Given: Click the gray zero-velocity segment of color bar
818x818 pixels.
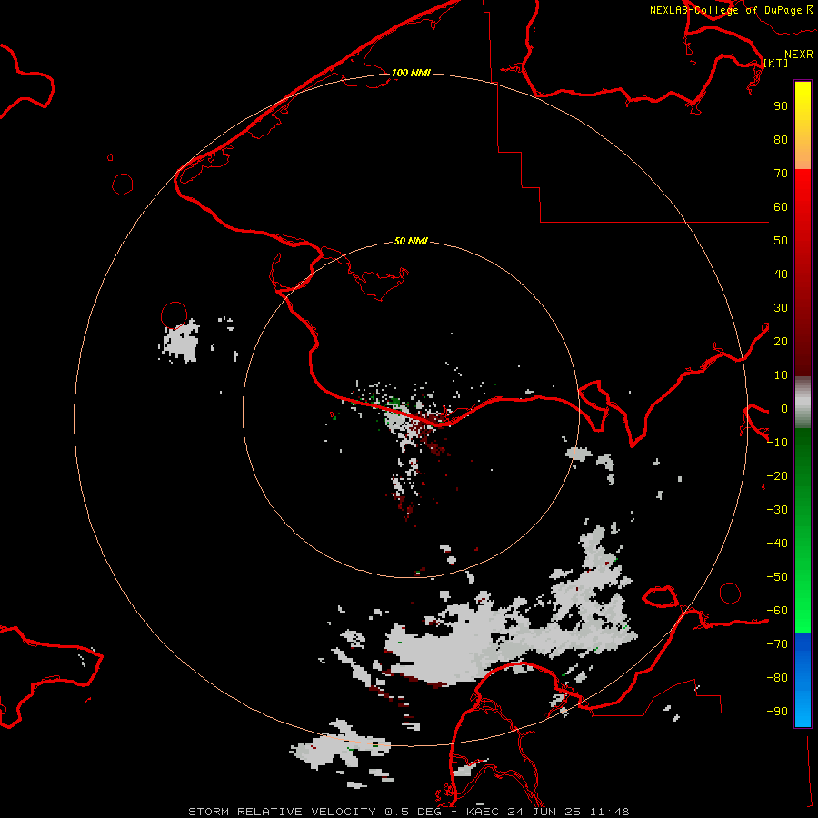Looking at the screenshot, I should point(803,403).
